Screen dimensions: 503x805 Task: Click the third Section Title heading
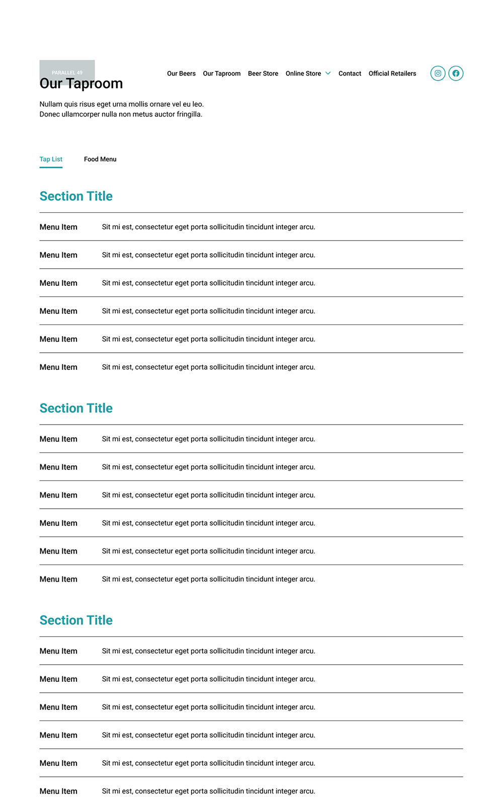[x=76, y=620]
